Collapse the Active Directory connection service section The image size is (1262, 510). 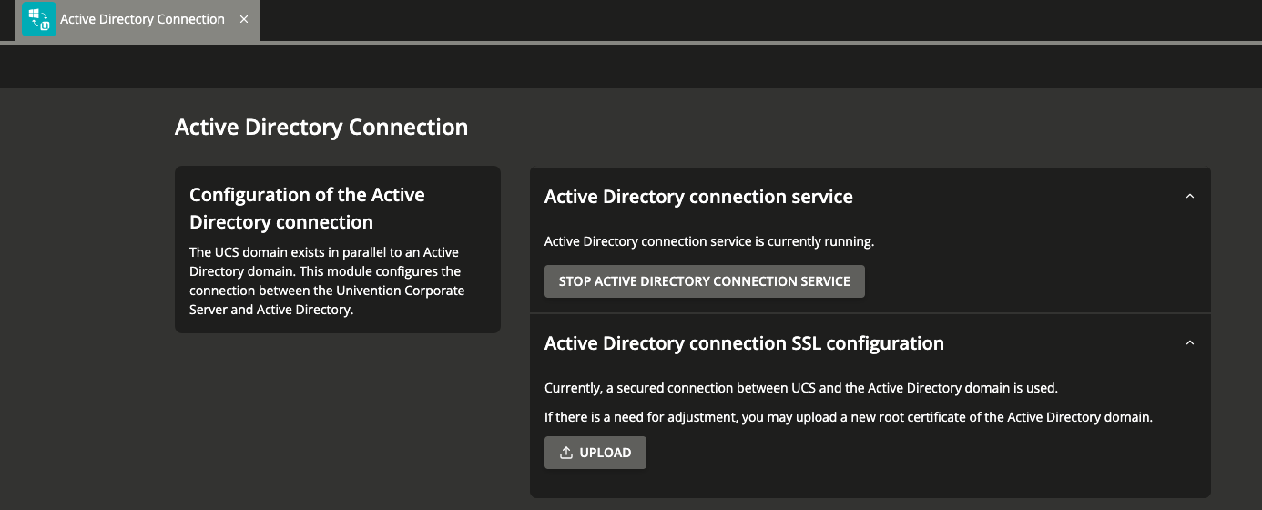pyautogui.click(x=1189, y=197)
